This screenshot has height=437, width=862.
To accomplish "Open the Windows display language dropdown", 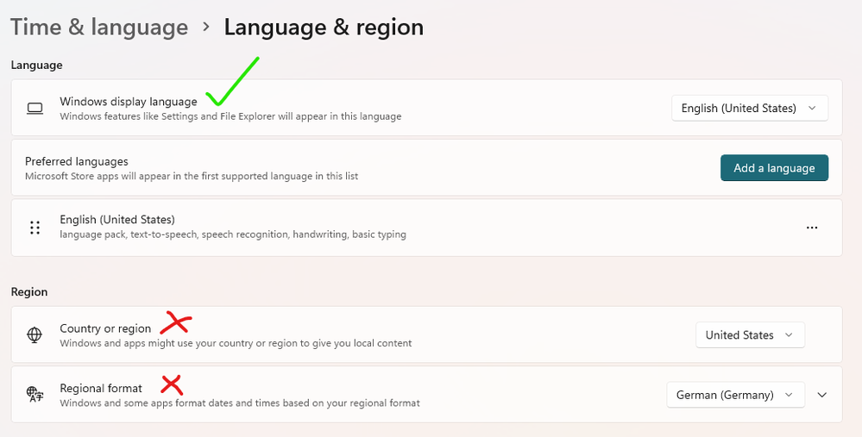I will (x=749, y=109).
